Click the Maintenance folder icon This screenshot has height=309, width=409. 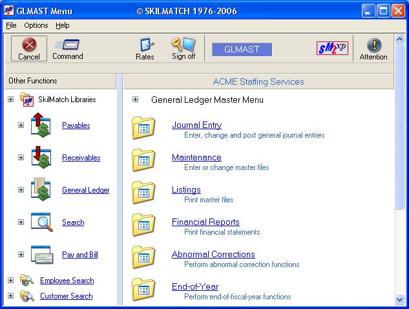point(143,160)
